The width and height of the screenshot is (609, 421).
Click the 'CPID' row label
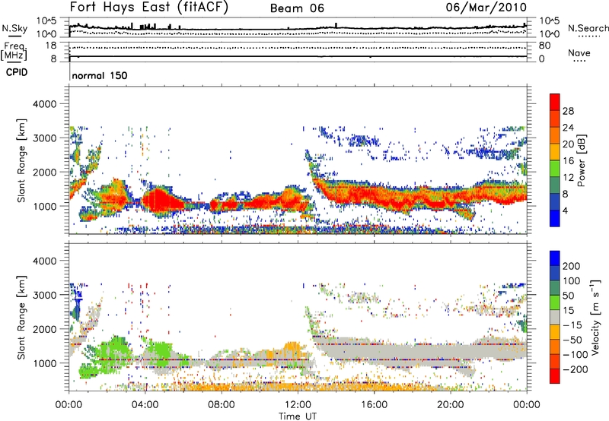click(17, 72)
